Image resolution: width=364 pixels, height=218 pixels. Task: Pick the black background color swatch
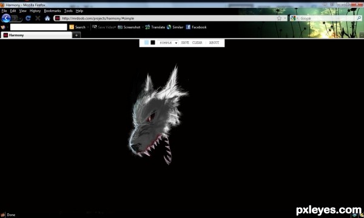(153, 42)
